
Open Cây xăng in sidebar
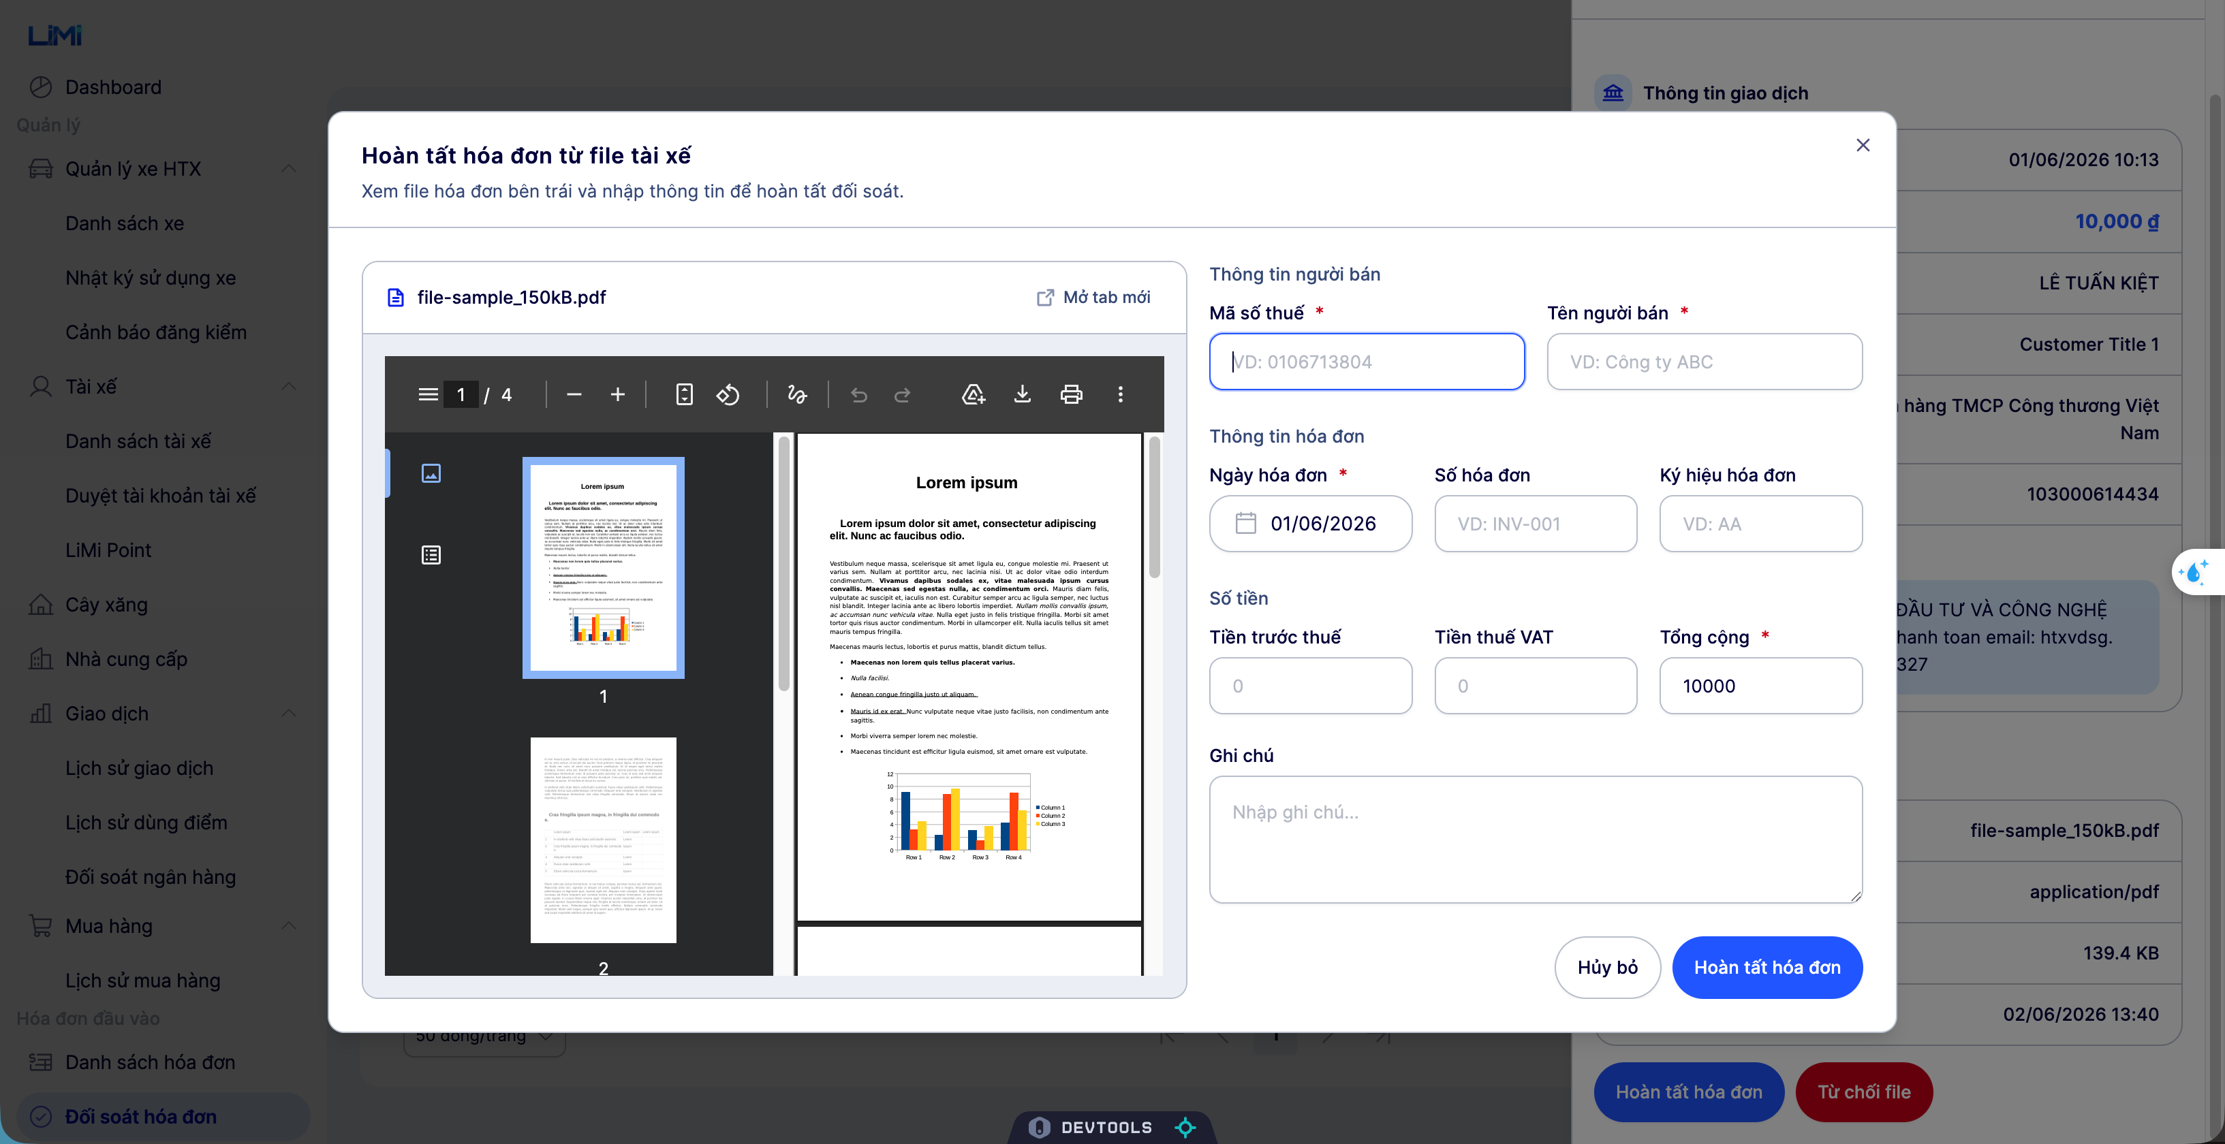(106, 605)
